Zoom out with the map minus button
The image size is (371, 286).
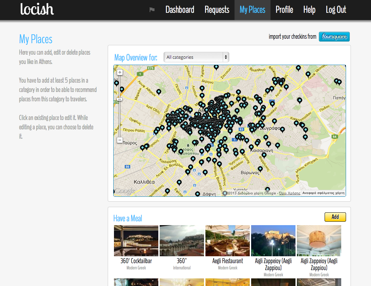[x=120, y=140]
